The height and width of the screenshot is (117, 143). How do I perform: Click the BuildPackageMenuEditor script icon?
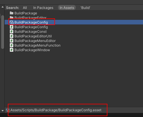(x=12, y=41)
